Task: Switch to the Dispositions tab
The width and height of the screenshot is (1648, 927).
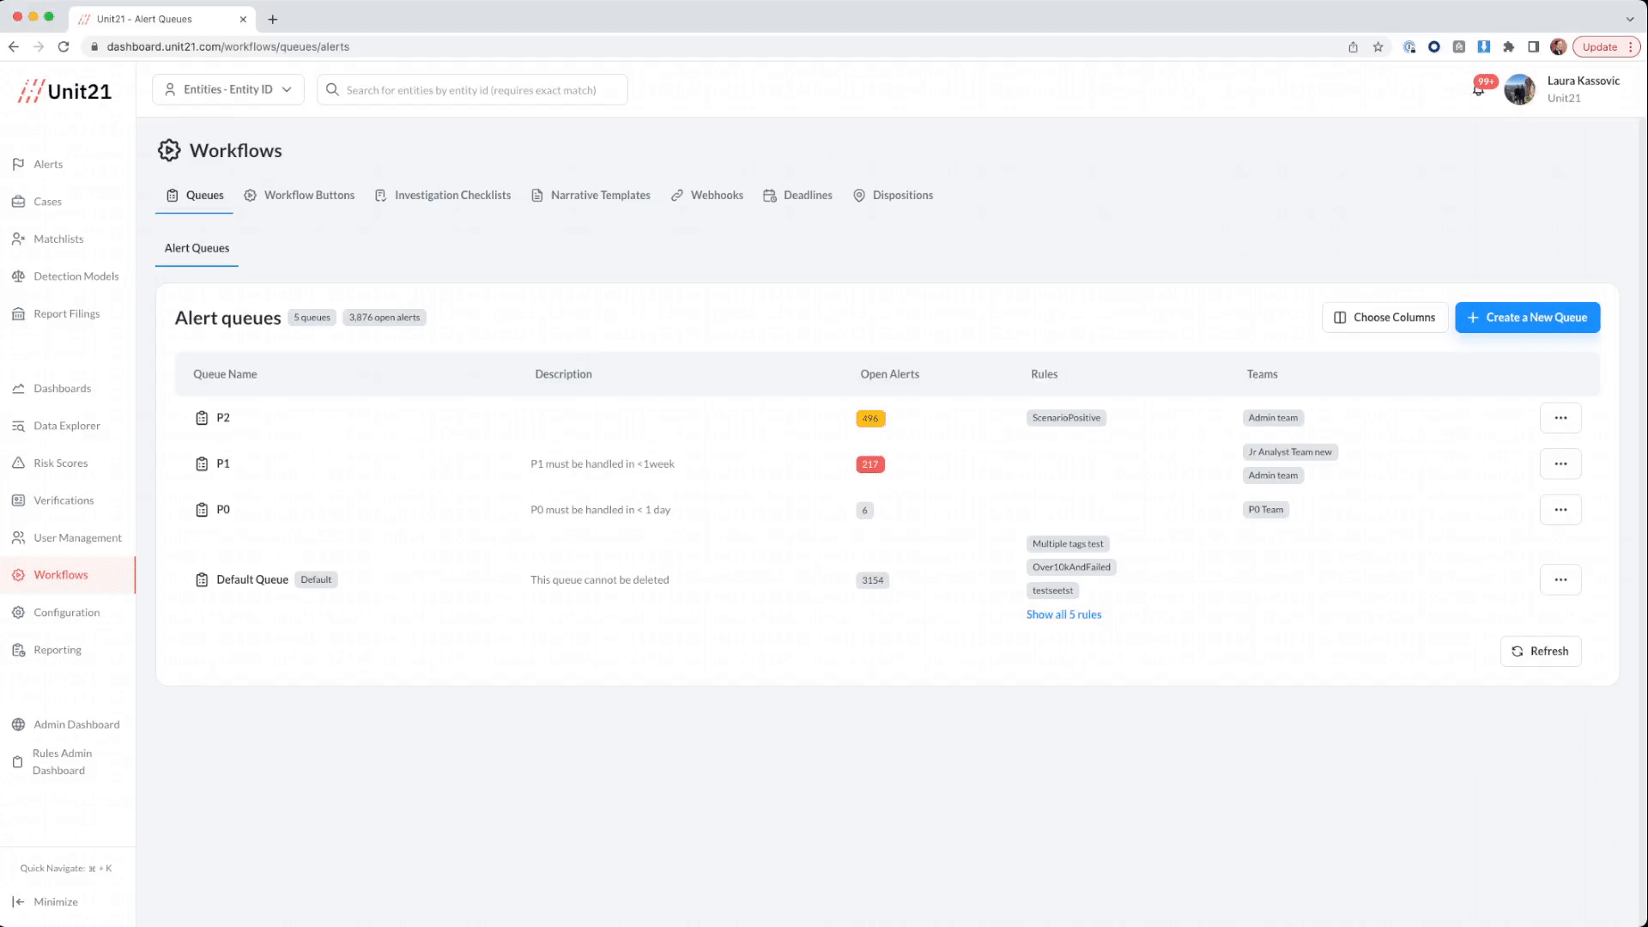Action: [x=893, y=196]
